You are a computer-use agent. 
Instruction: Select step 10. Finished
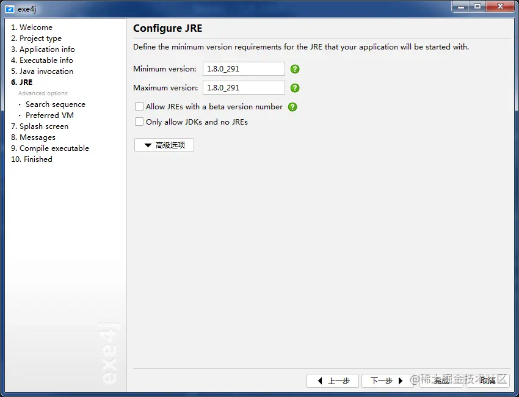[32, 159]
